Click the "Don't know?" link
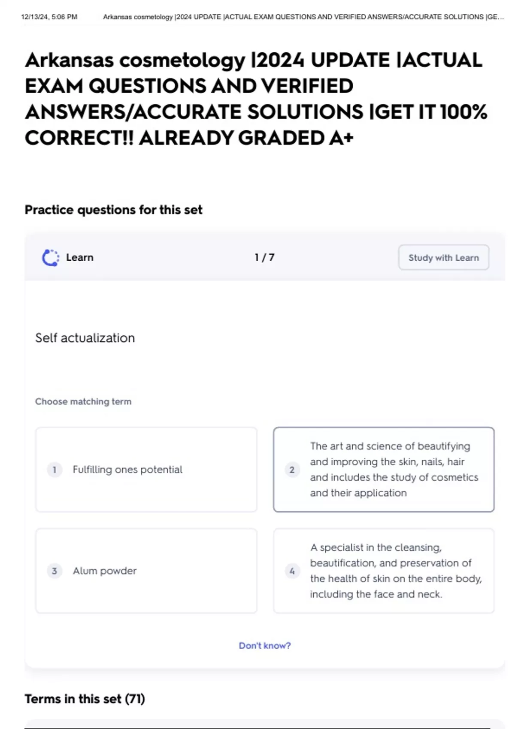This screenshot has height=729, width=515. click(x=264, y=645)
